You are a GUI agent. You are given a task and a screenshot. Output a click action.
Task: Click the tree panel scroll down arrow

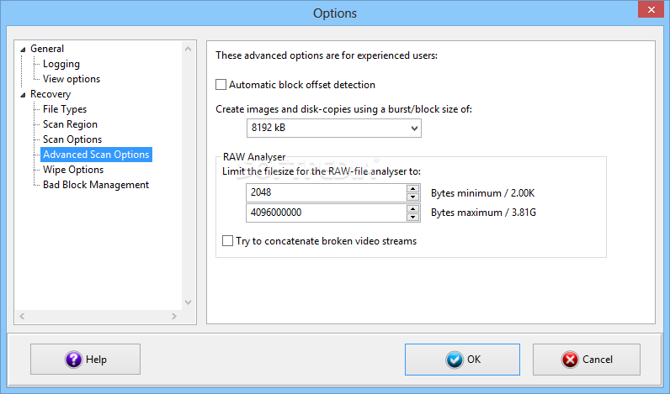click(x=188, y=302)
